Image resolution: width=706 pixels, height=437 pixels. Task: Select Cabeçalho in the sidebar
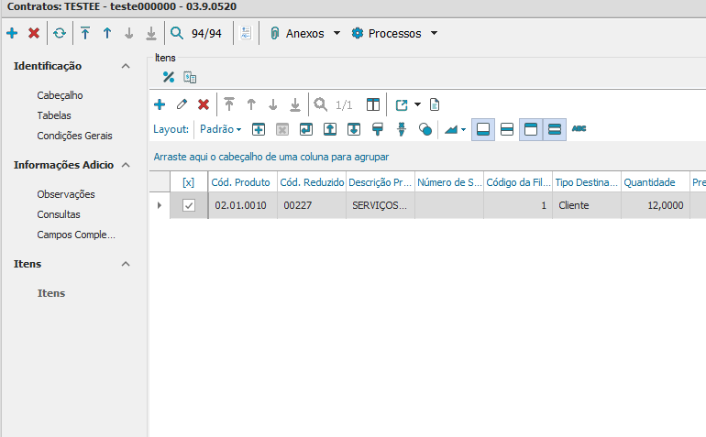[x=61, y=95]
